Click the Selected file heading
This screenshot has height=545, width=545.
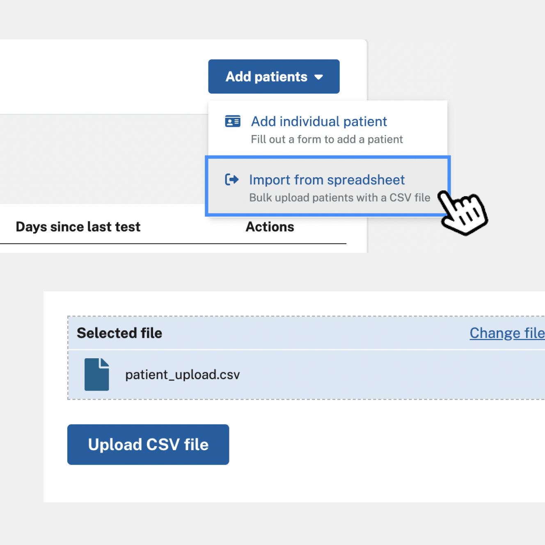click(x=119, y=333)
